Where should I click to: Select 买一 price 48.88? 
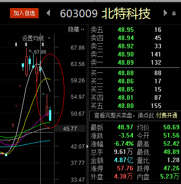[126, 73]
